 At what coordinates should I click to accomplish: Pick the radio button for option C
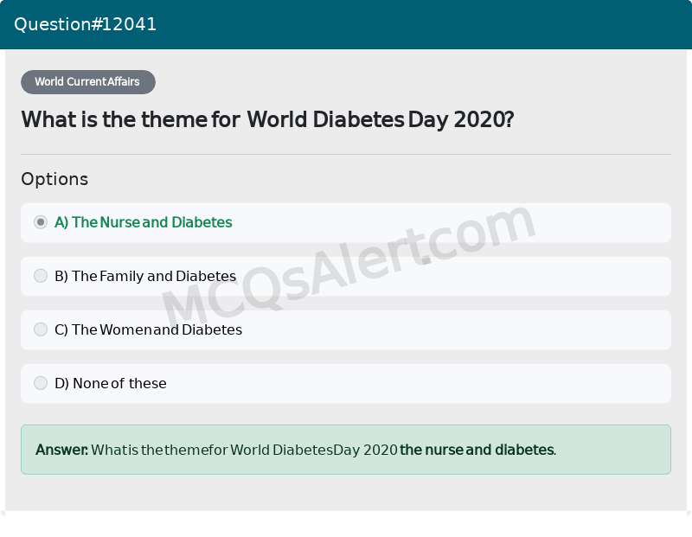[x=41, y=329]
